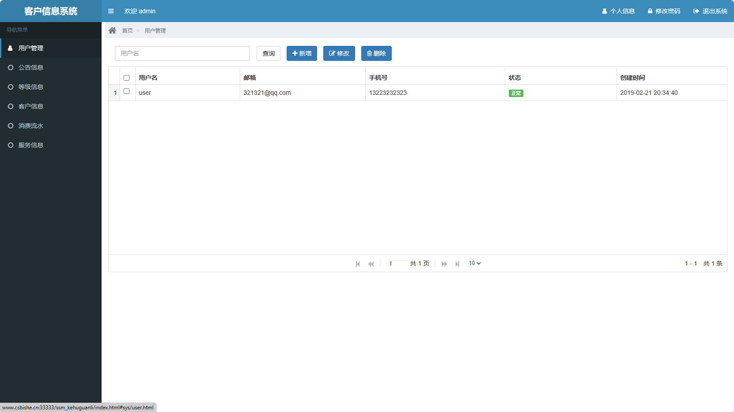734x412 pixels.
Task: Click the home icon in the breadcrumb
Action: 113,30
